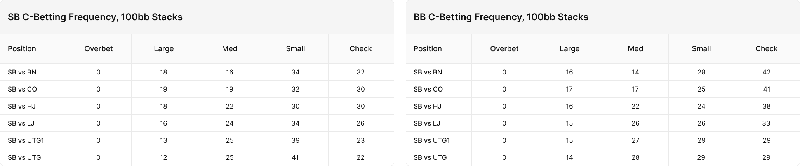
Task: Click the Check value 38 in BB table
Action: (767, 106)
